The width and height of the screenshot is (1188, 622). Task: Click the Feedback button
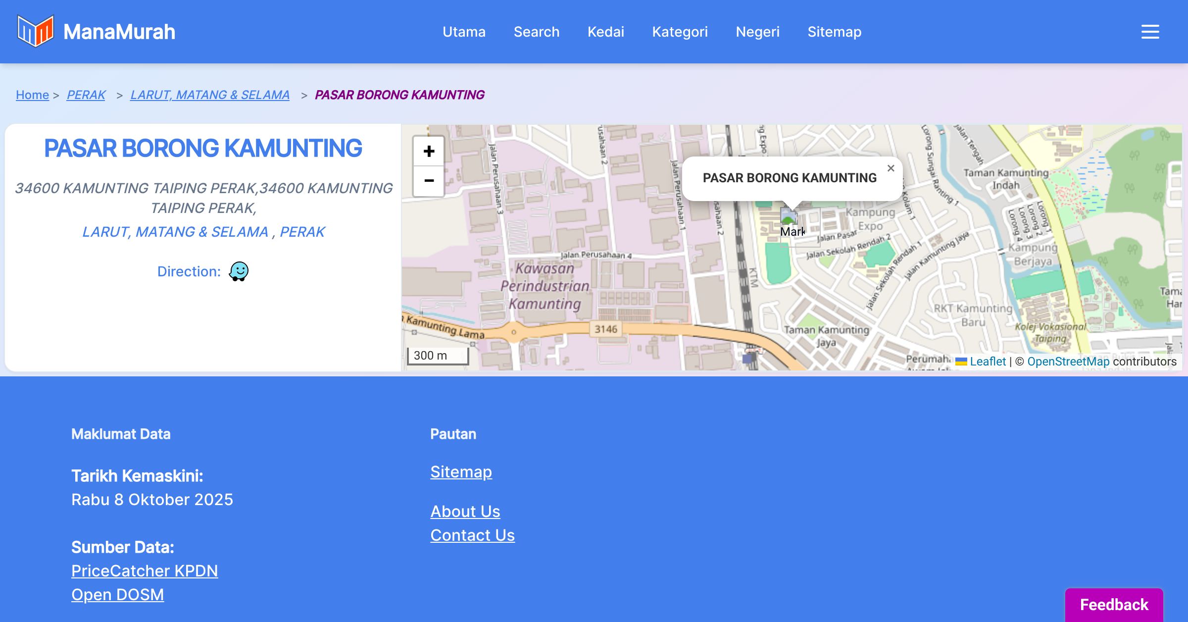coord(1114,604)
